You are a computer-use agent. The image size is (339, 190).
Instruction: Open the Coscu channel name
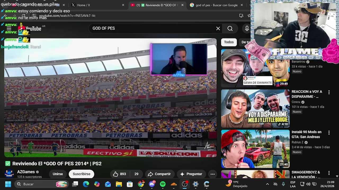click(x=296, y=102)
